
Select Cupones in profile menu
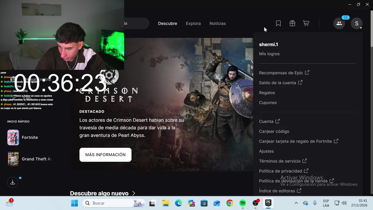(x=268, y=102)
